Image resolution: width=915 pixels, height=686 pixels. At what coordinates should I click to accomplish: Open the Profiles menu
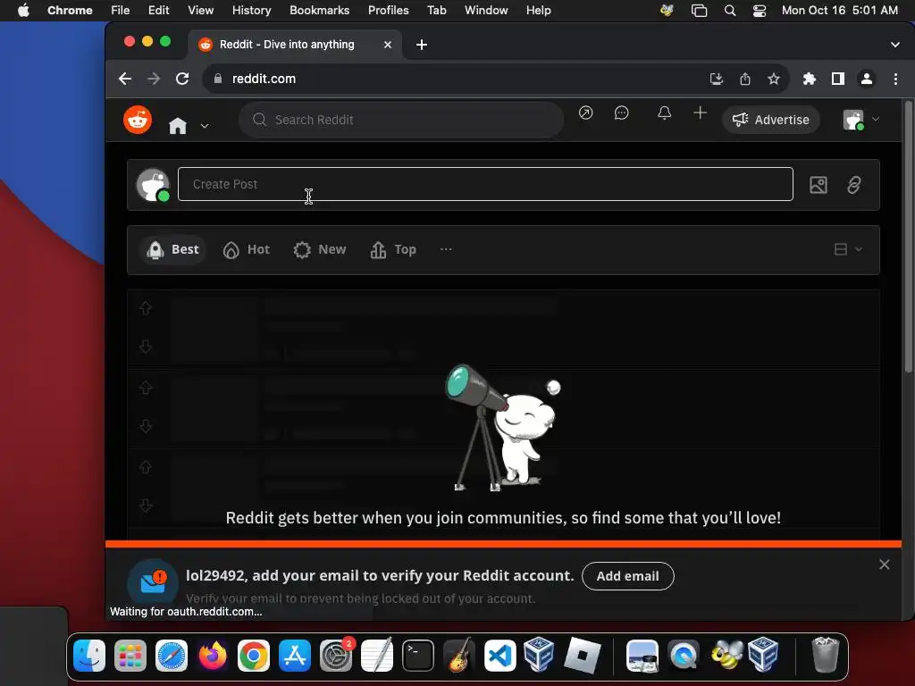click(388, 11)
